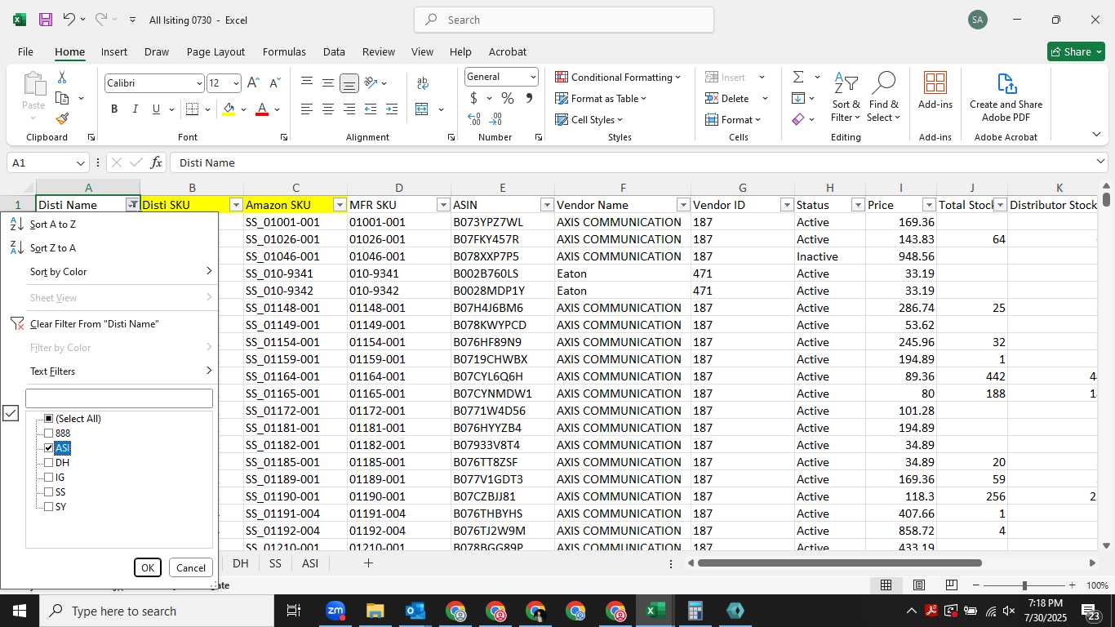Choose Clear Filter From "Disti Name"
Viewport: 1115px width, 627px height.
pos(109,324)
